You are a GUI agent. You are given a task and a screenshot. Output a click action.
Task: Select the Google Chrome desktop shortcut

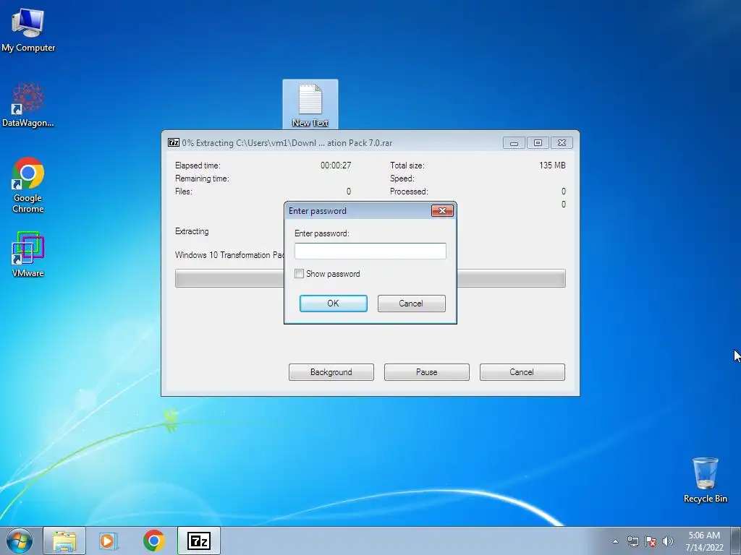tap(28, 185)
